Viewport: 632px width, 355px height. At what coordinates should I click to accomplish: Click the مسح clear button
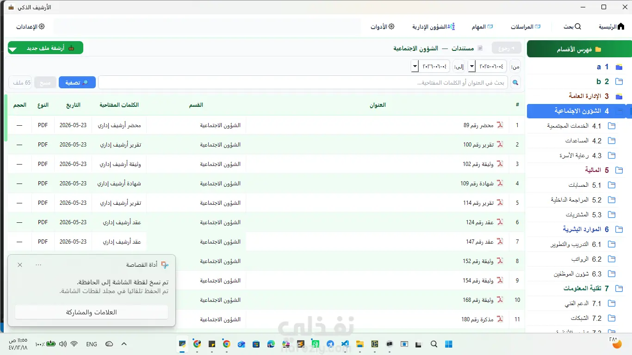click(x=45, y=83)
